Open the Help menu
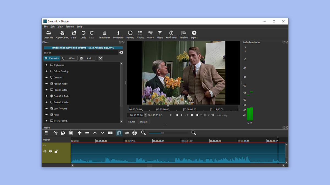Screen dimensions: 330x185 click(80, 27)
